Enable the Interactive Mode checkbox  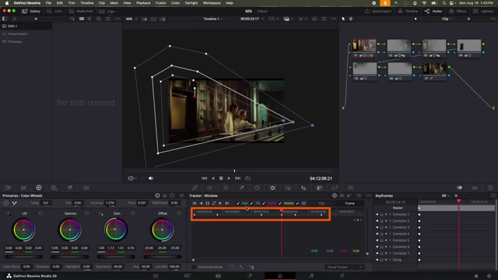[194, 267]
